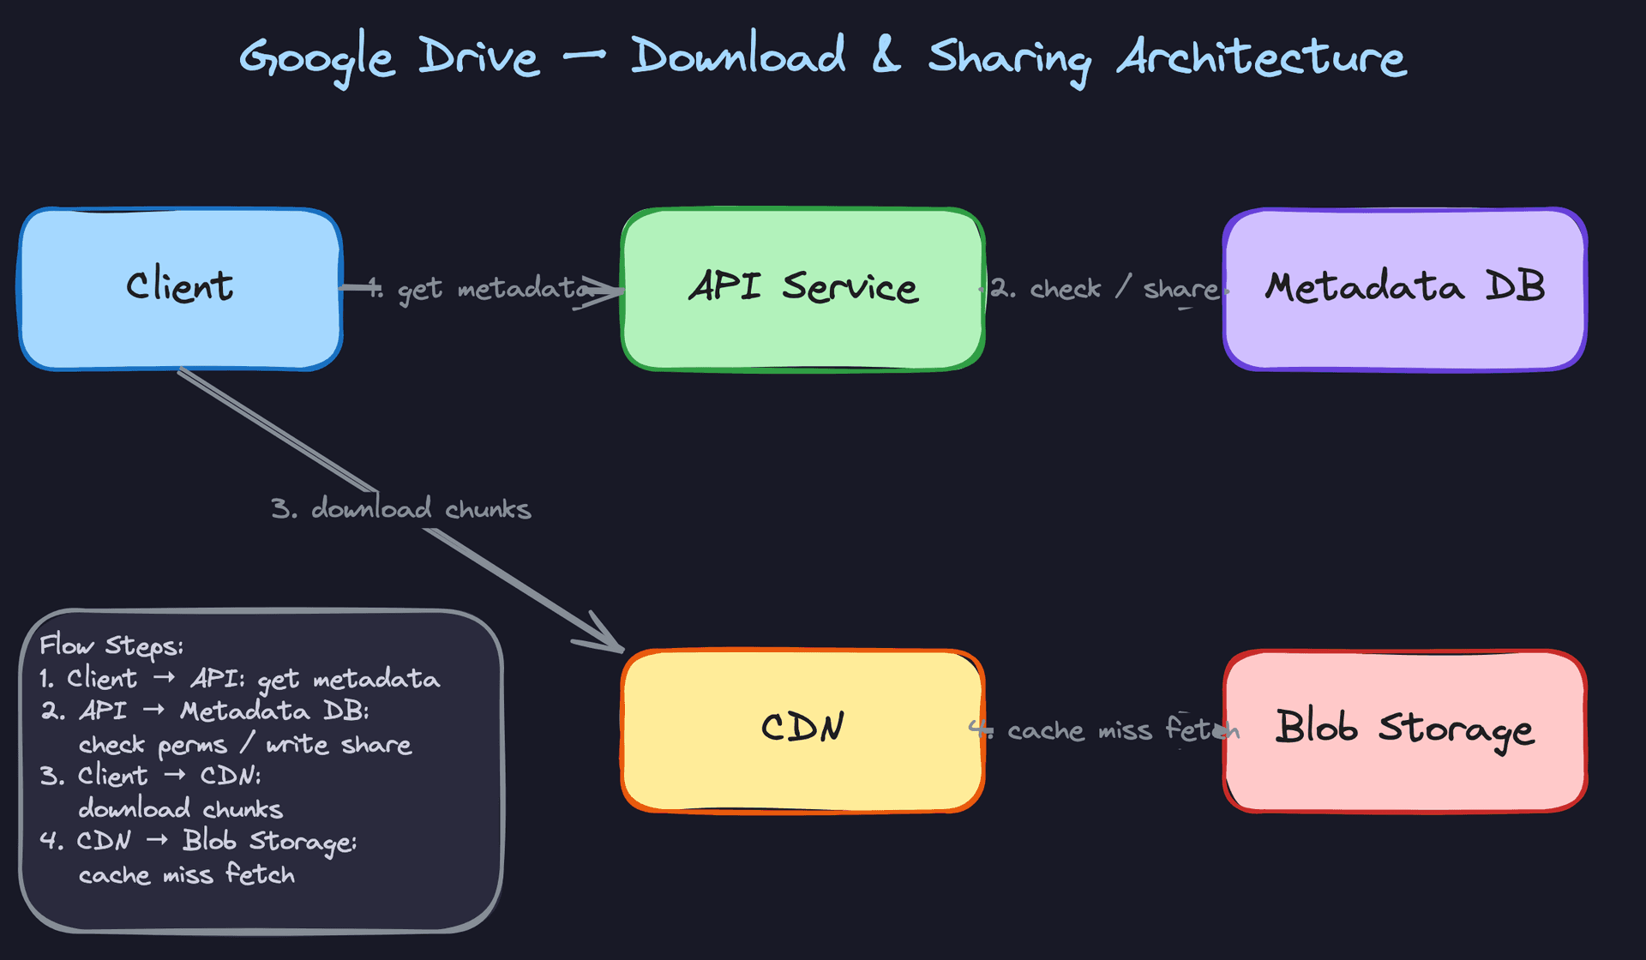This screenshot has width=1646, height=960.
Task: Click the '4. cache miss fetch' arrow label
Action: 1106,729
